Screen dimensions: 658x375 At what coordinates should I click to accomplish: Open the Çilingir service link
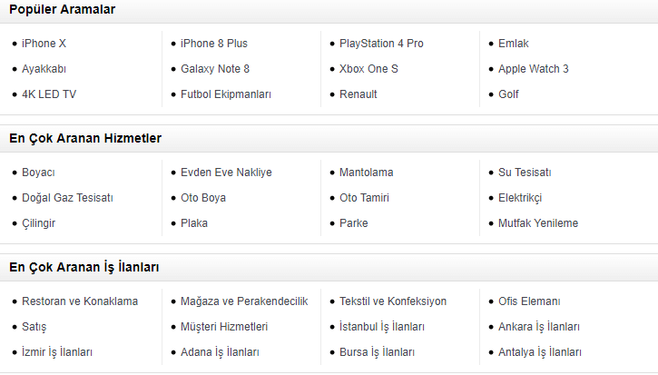41,223
